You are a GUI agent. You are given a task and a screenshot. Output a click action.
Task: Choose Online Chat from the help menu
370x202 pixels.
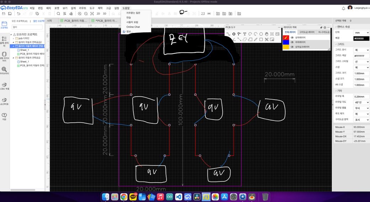coord(133,27)
